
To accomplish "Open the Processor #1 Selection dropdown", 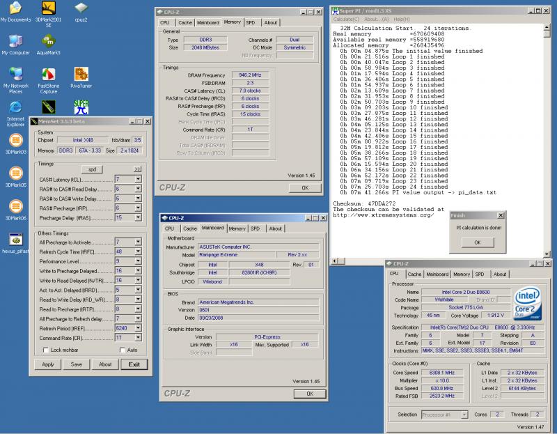I will (464, 414).
